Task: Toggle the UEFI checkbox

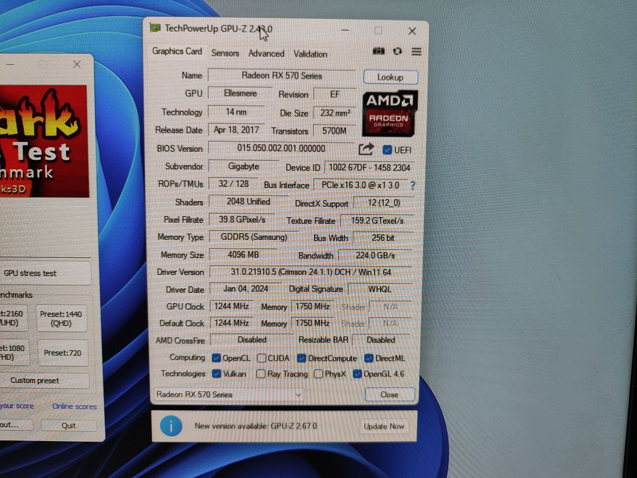Action: point(387,150)
